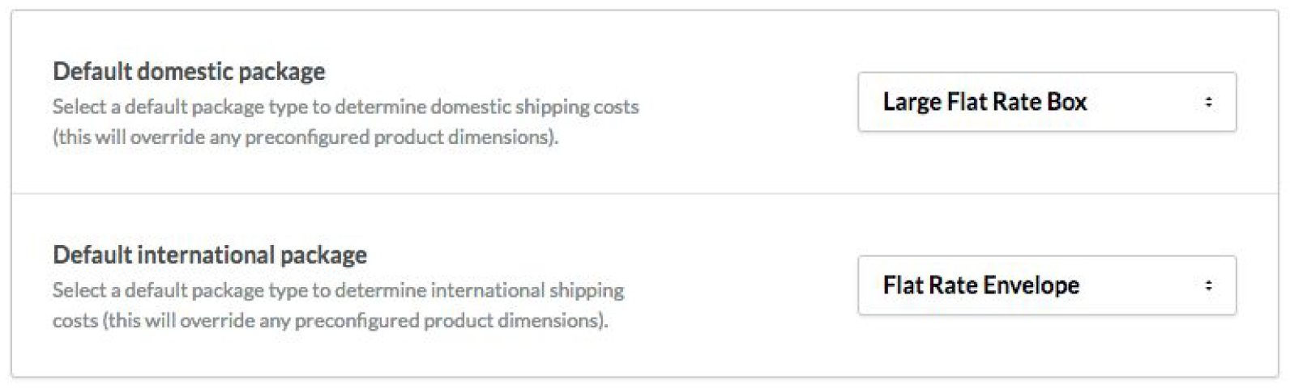Click the "Flat Rate Envelope" selected value text
The width and height of the screenshot is (1290, 388).
click(x=980, y=285)
